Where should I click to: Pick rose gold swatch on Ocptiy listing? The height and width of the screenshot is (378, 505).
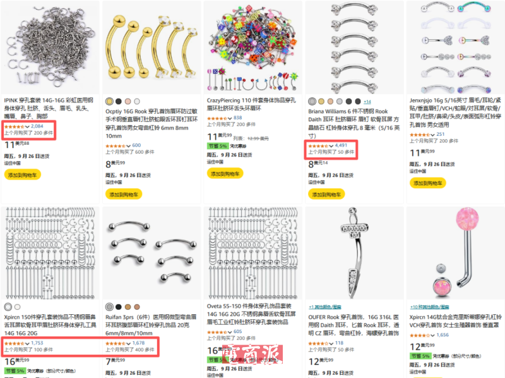click(128, 101)
